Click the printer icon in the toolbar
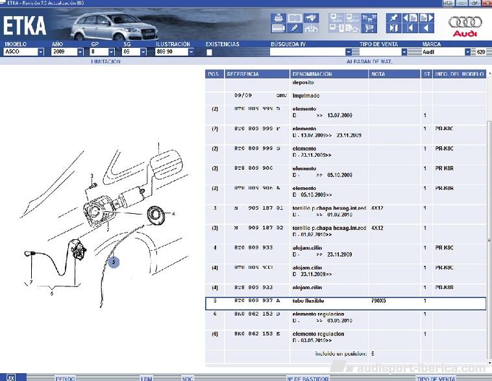Viewport: 492px width, 381px height. 278,18
